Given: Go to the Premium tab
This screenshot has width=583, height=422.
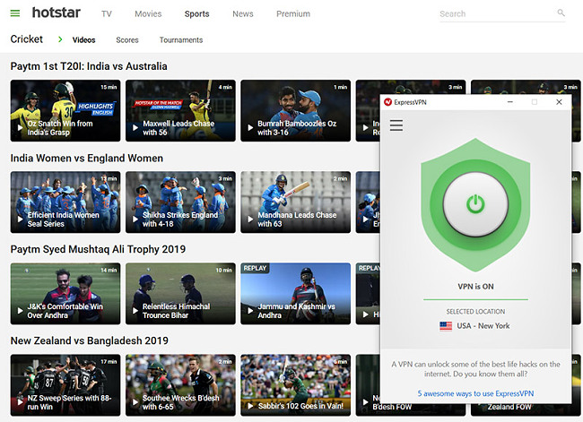Looking at the screenshot, I should coord(293,13).
